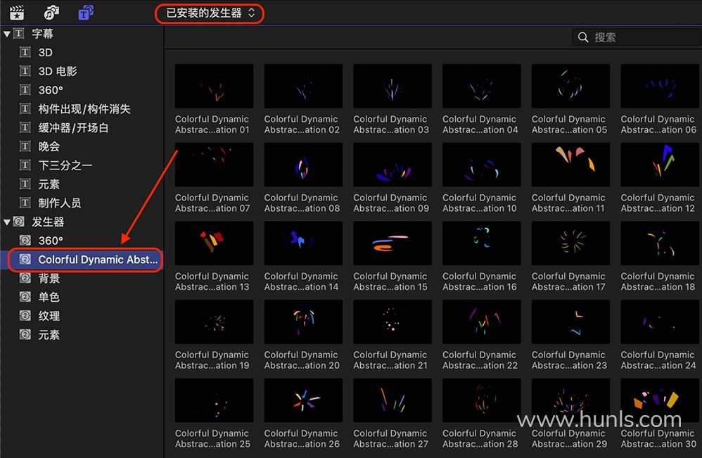
Task: Click the label Abstrac...ation 10
Action: [480, 208]
